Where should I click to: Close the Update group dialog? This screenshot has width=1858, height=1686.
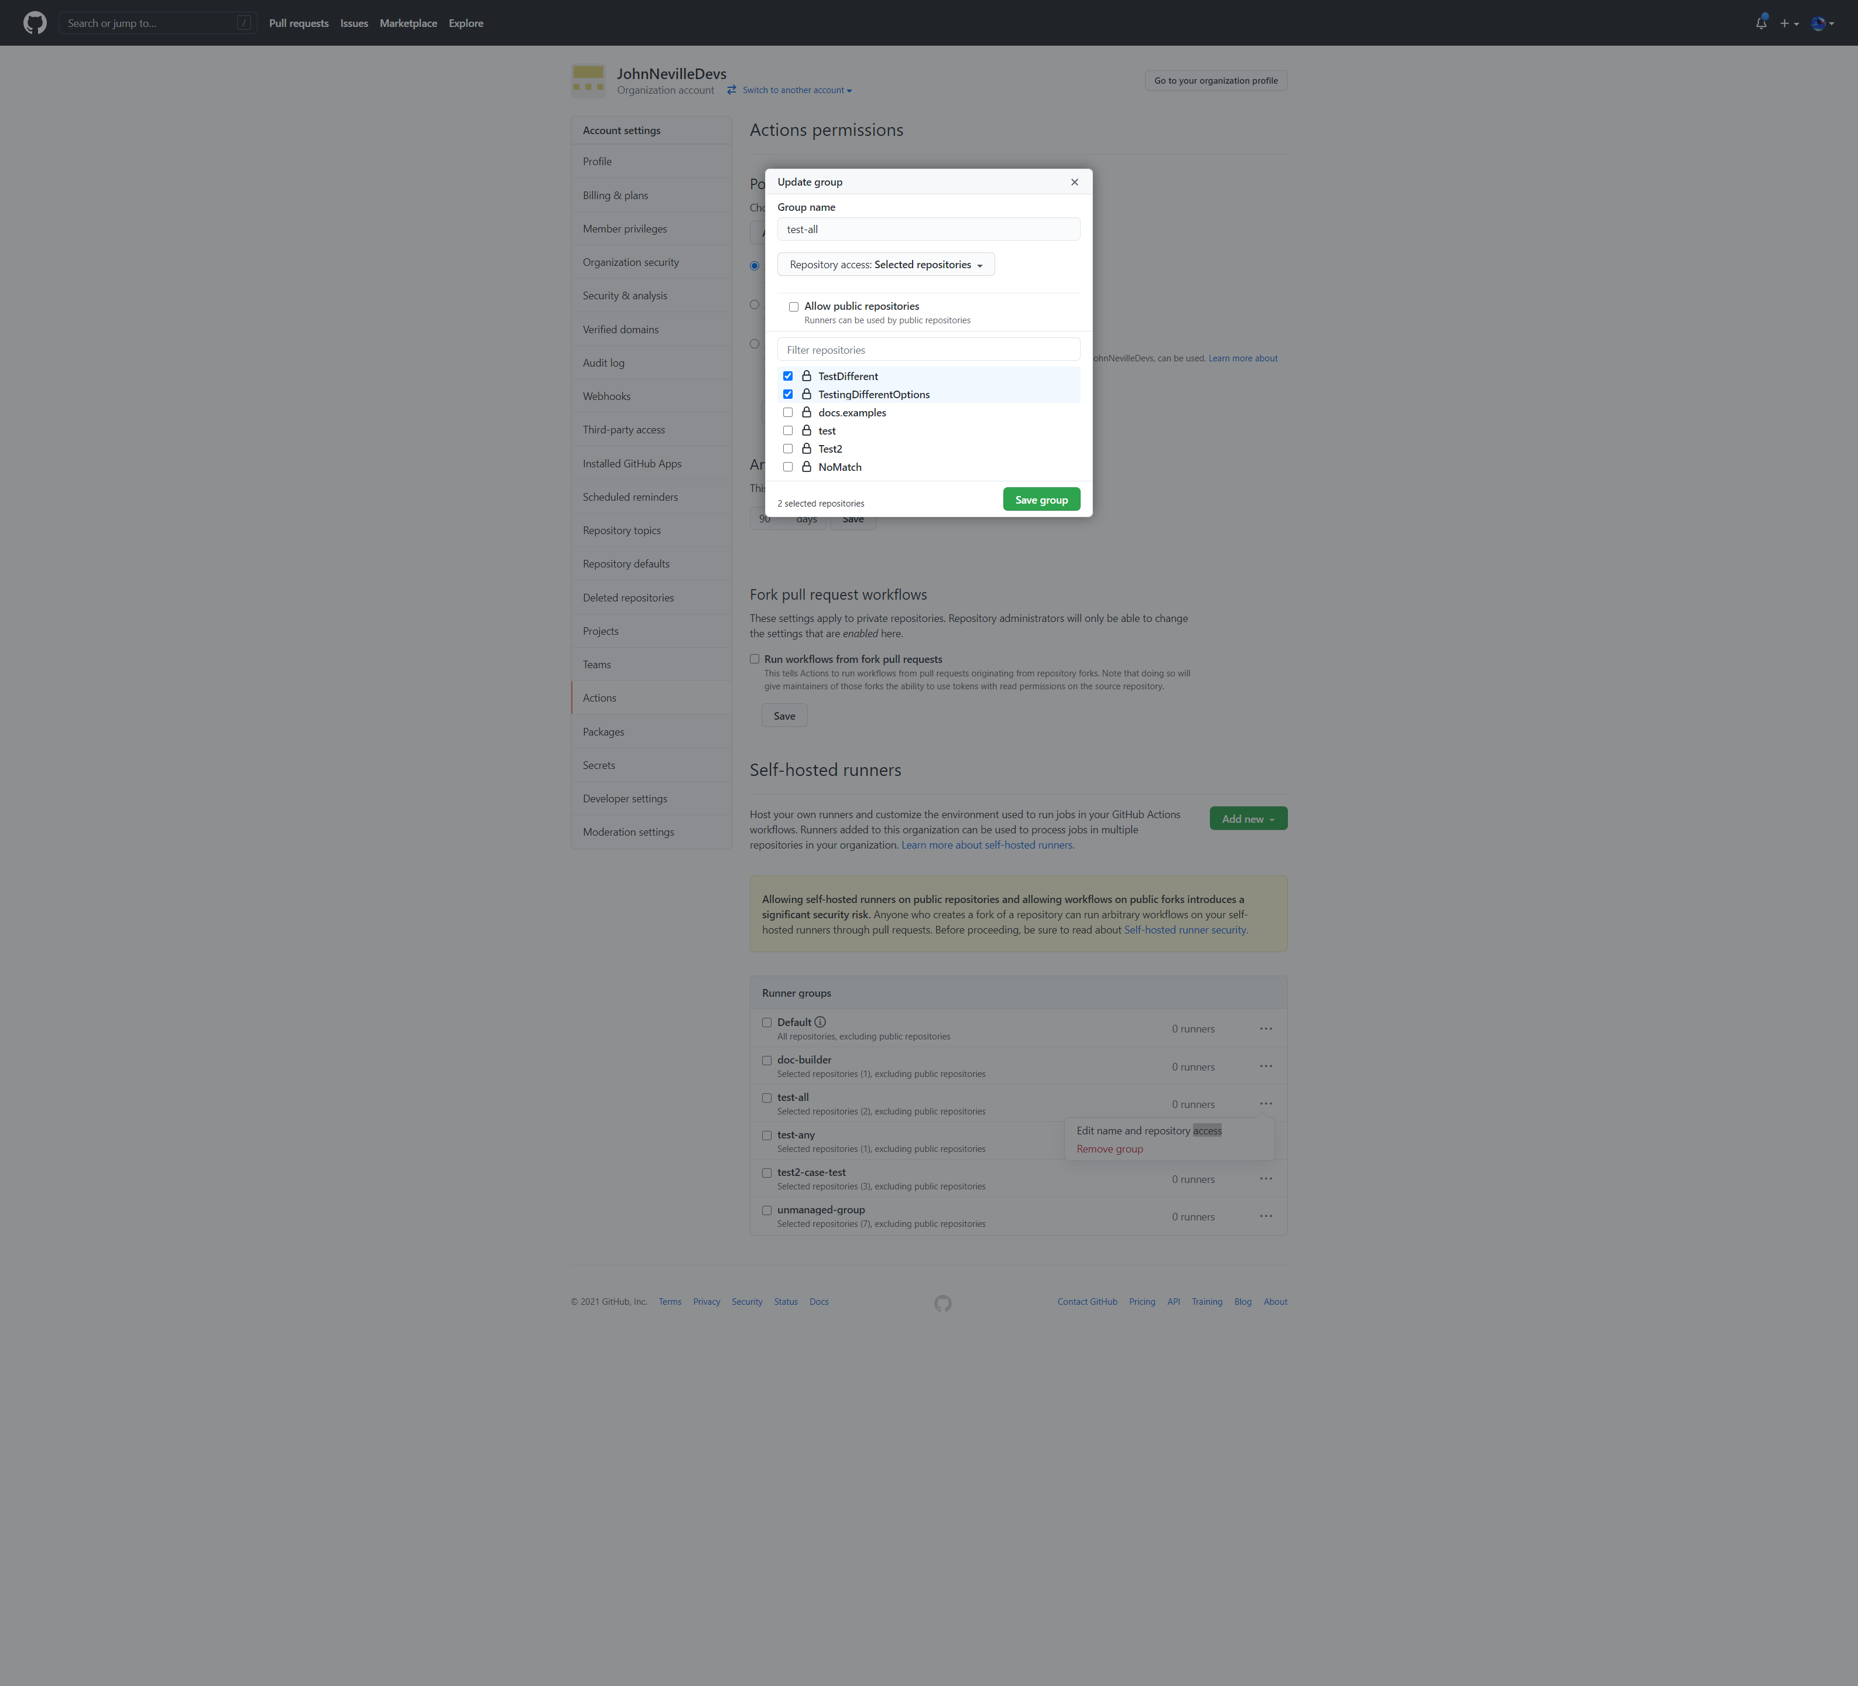click(1075, 182)
